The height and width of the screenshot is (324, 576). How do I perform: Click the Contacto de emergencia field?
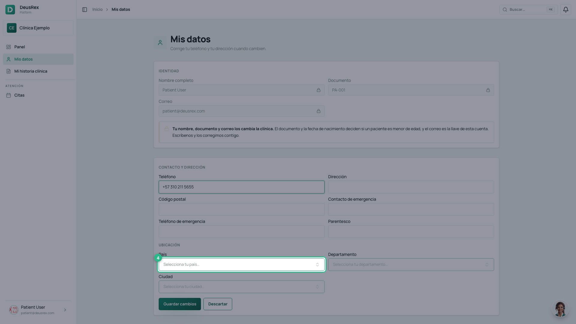[x=411, y=209]
